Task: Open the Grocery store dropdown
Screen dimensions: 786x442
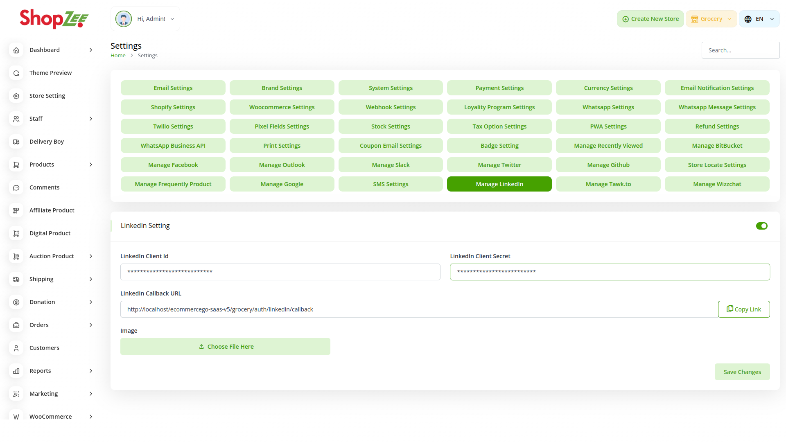Action: coord(711,19)
